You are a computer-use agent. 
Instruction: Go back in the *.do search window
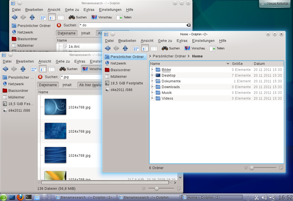14,18
